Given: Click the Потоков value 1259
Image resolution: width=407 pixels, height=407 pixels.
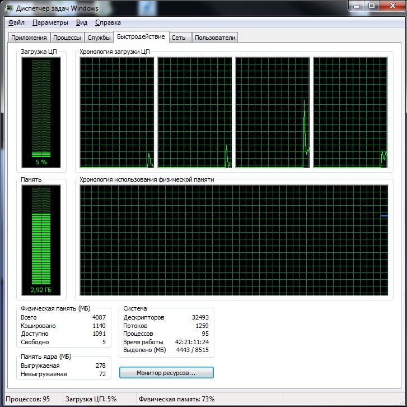Looking at the screenshot, I should click(x=202, y=326).
